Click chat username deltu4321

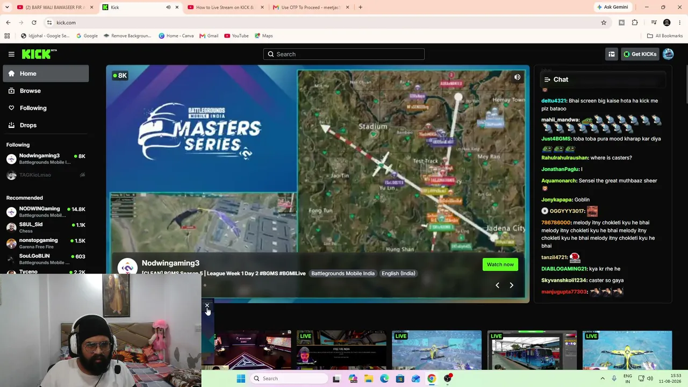(x=554, y=101)
